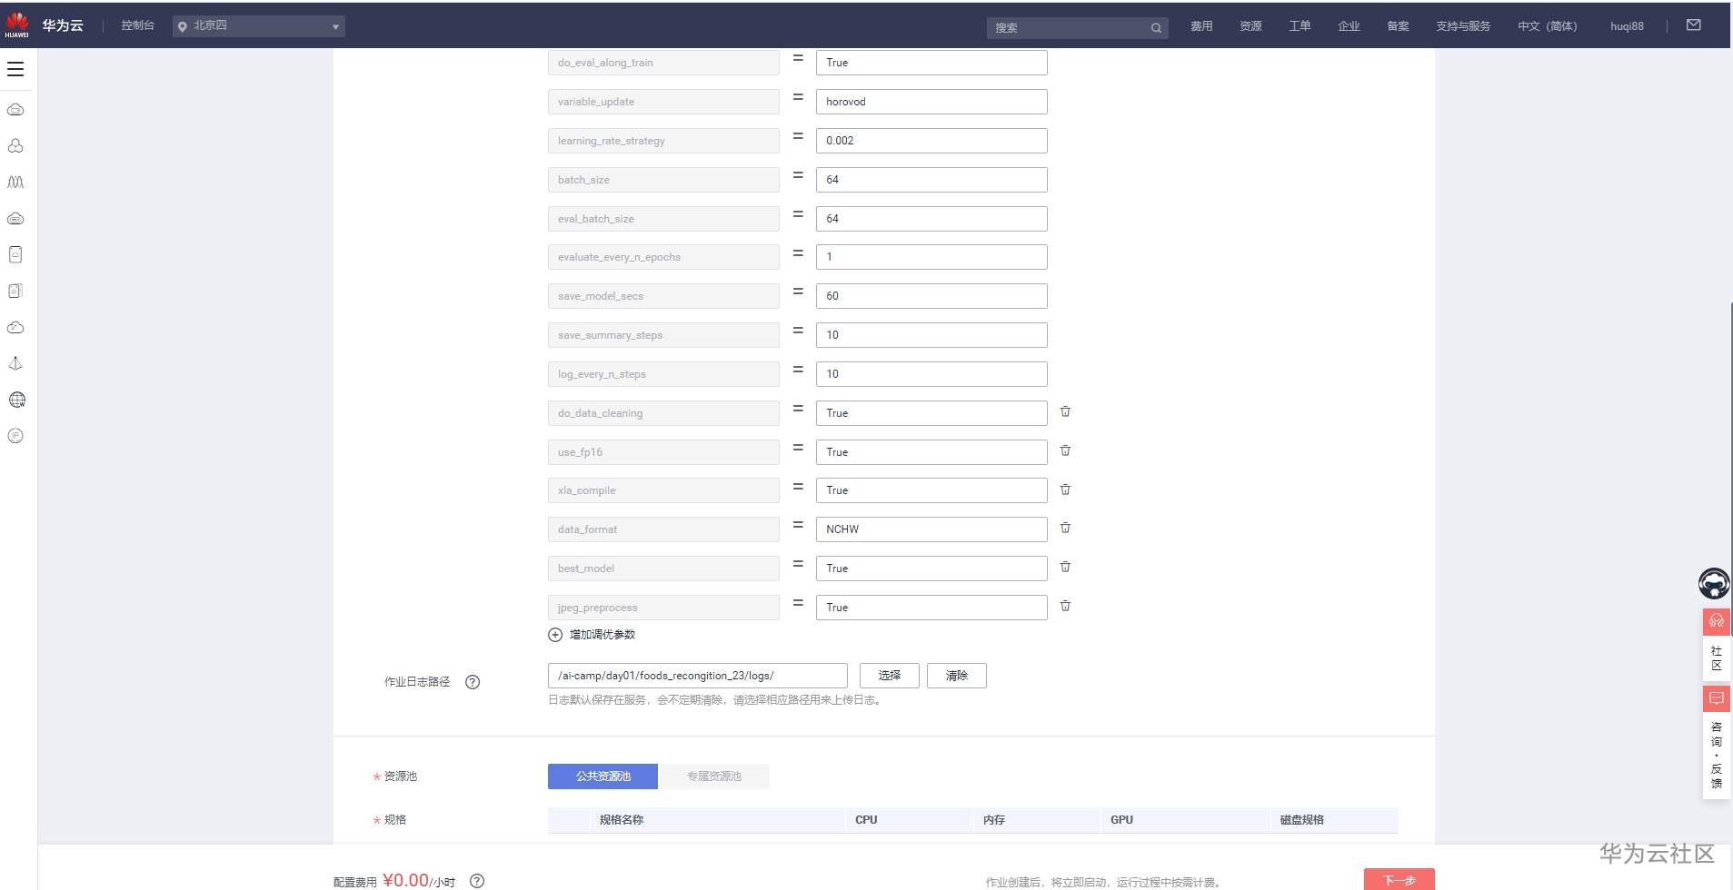Screen dimensions: 1733x890
Task: Click the three-hexagon cluster sidebar icon
Action: click(x=15, y=145)
